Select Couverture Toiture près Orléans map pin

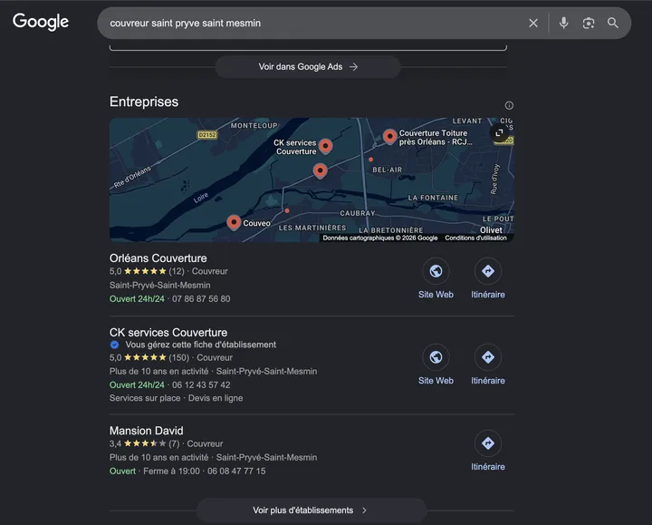389,137
